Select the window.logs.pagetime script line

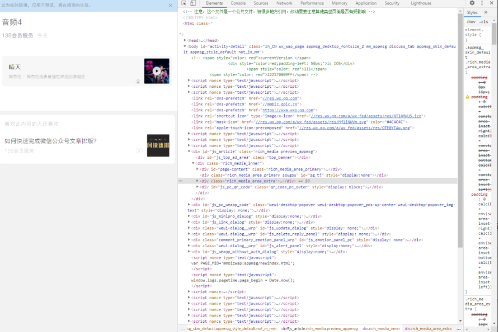[242, 280]
